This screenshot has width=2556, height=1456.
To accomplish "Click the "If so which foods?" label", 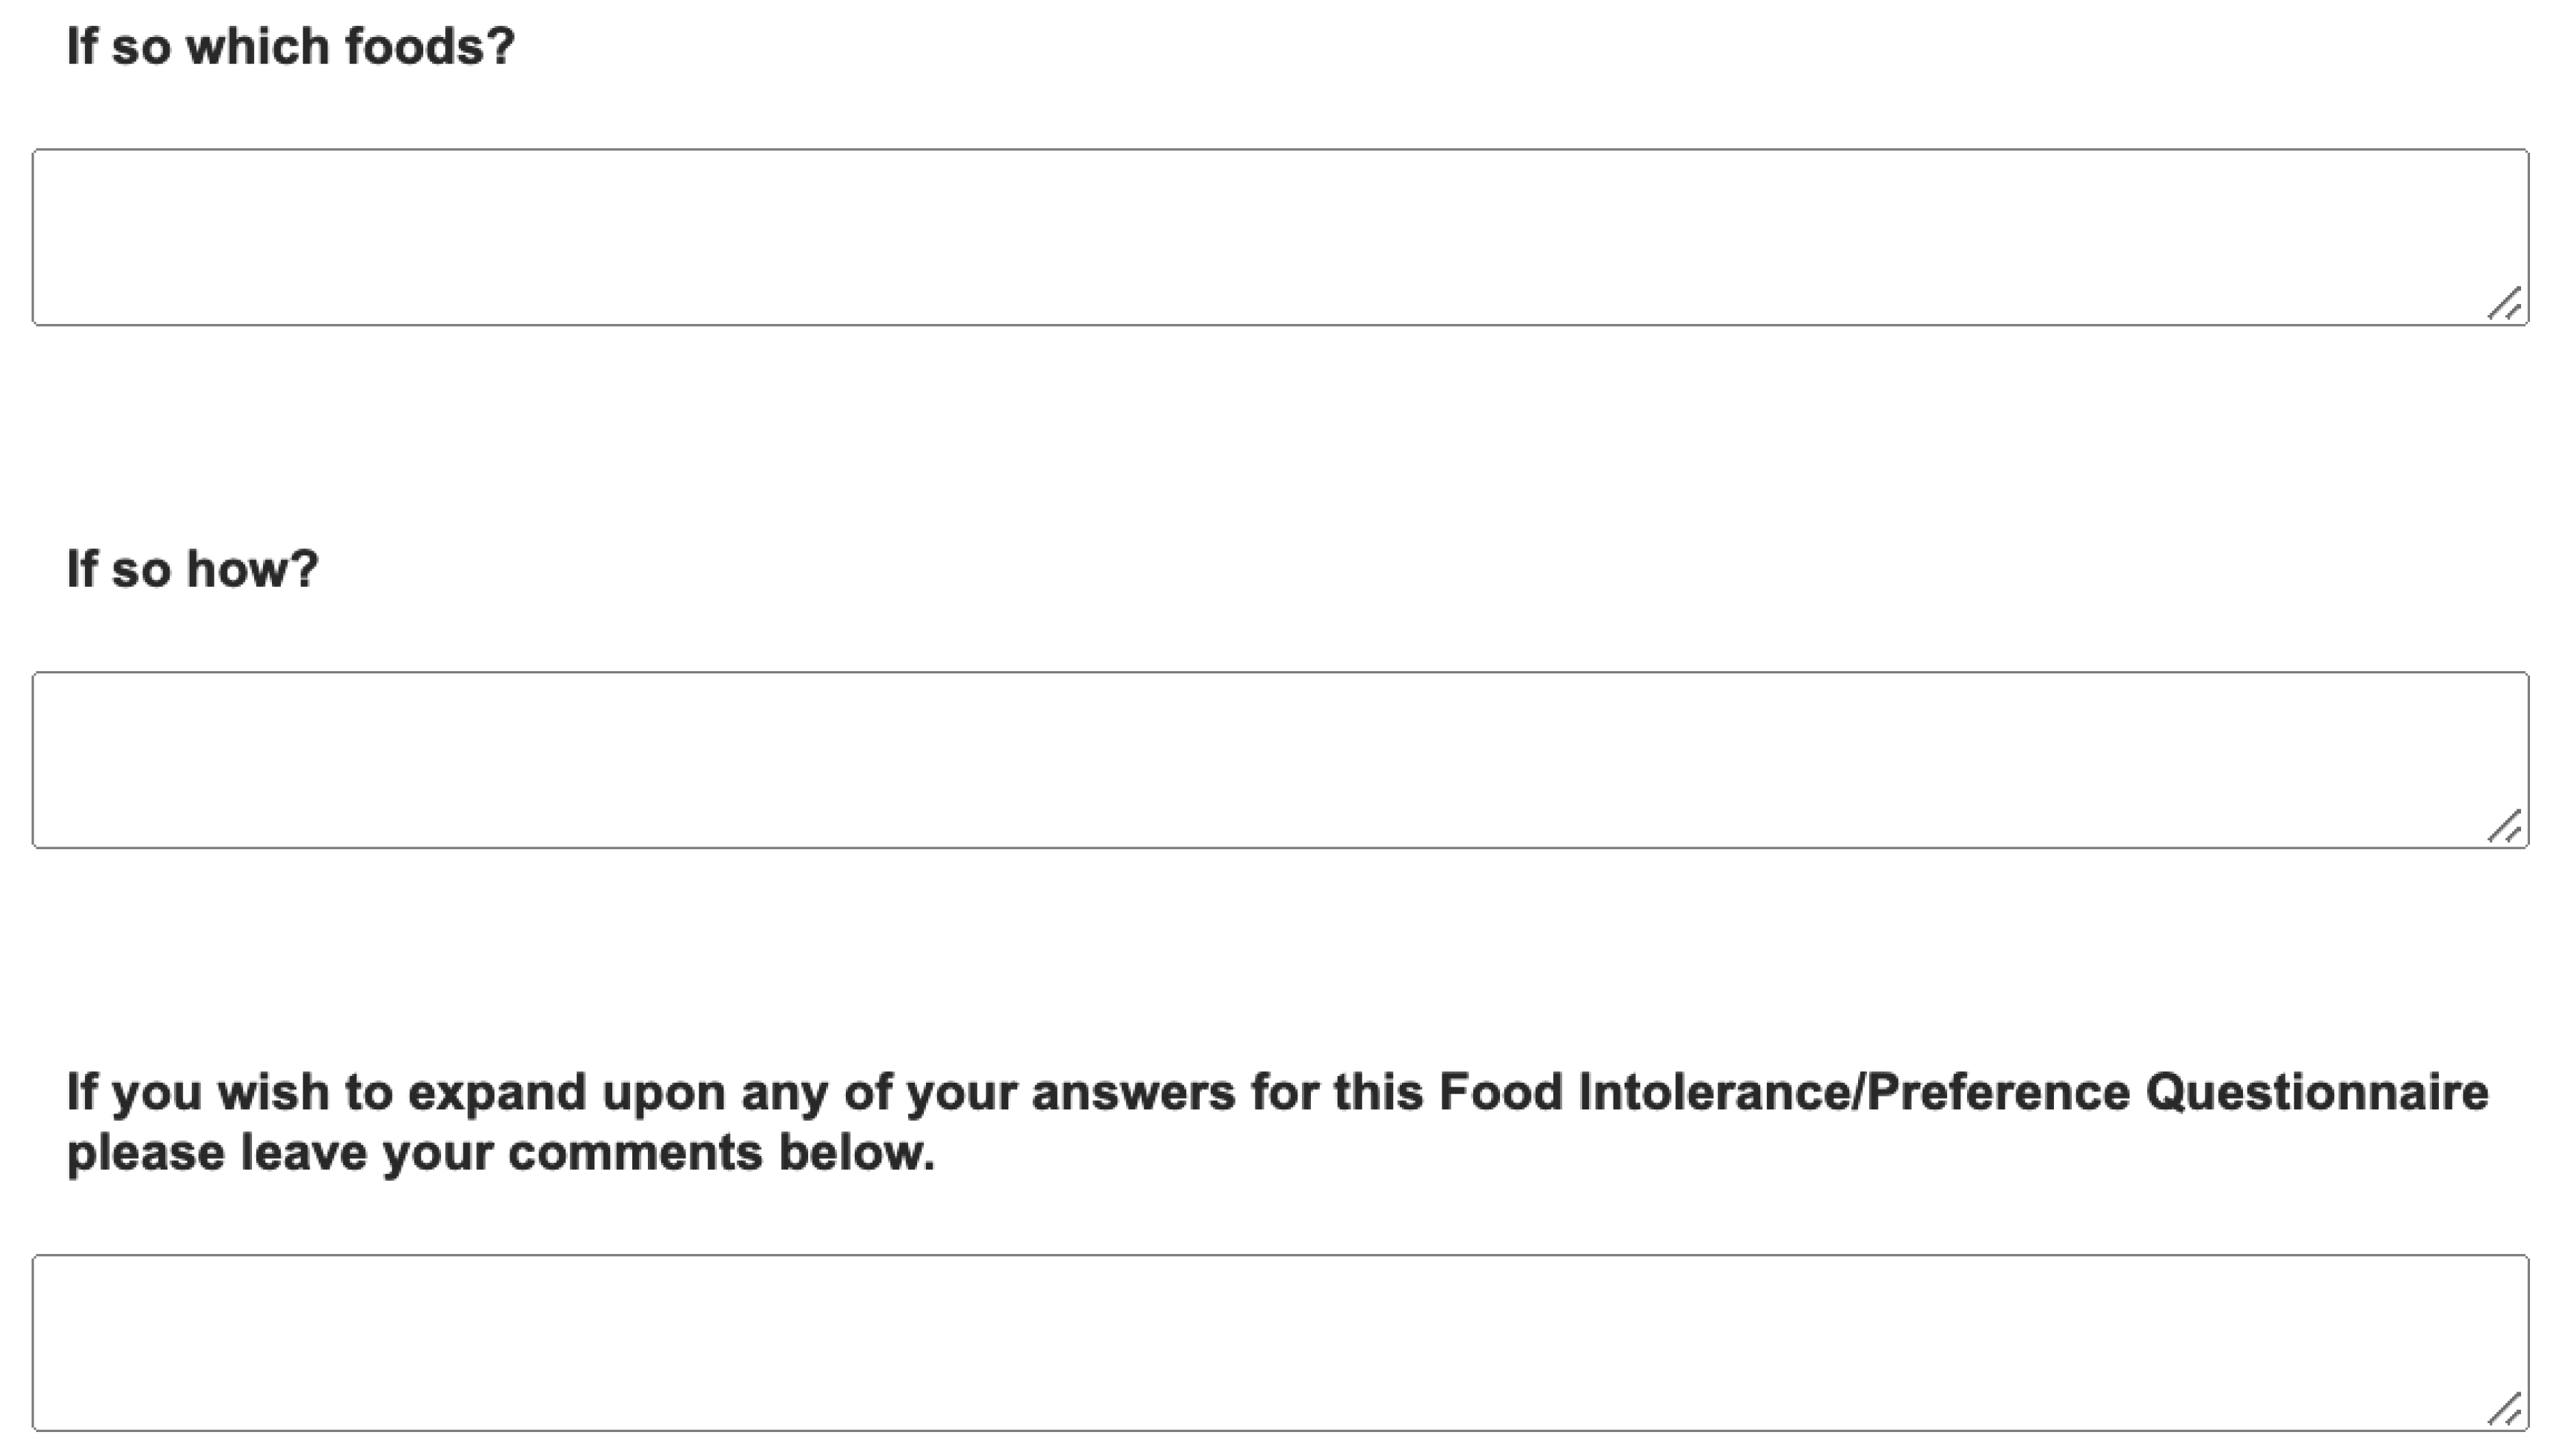I will [290, 47].
